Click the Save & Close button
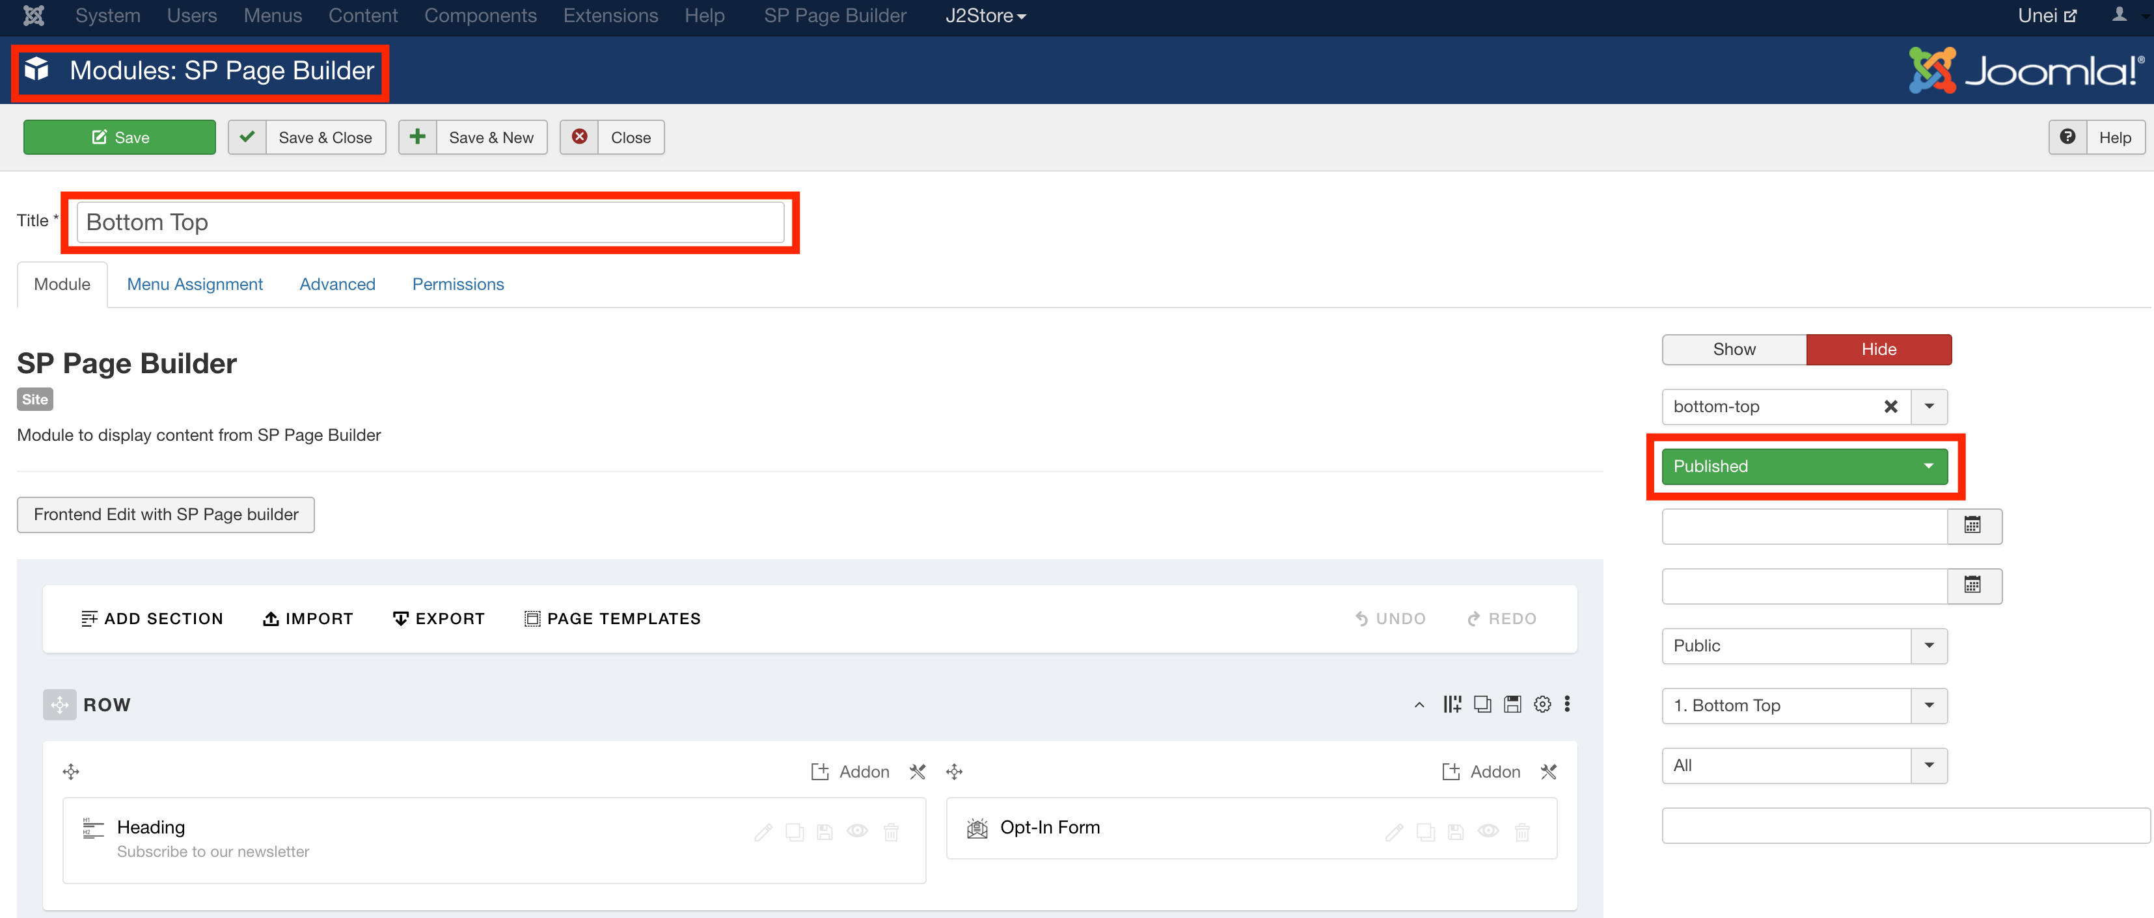This screenshot has width=2154, height=918. click(307, 137)
